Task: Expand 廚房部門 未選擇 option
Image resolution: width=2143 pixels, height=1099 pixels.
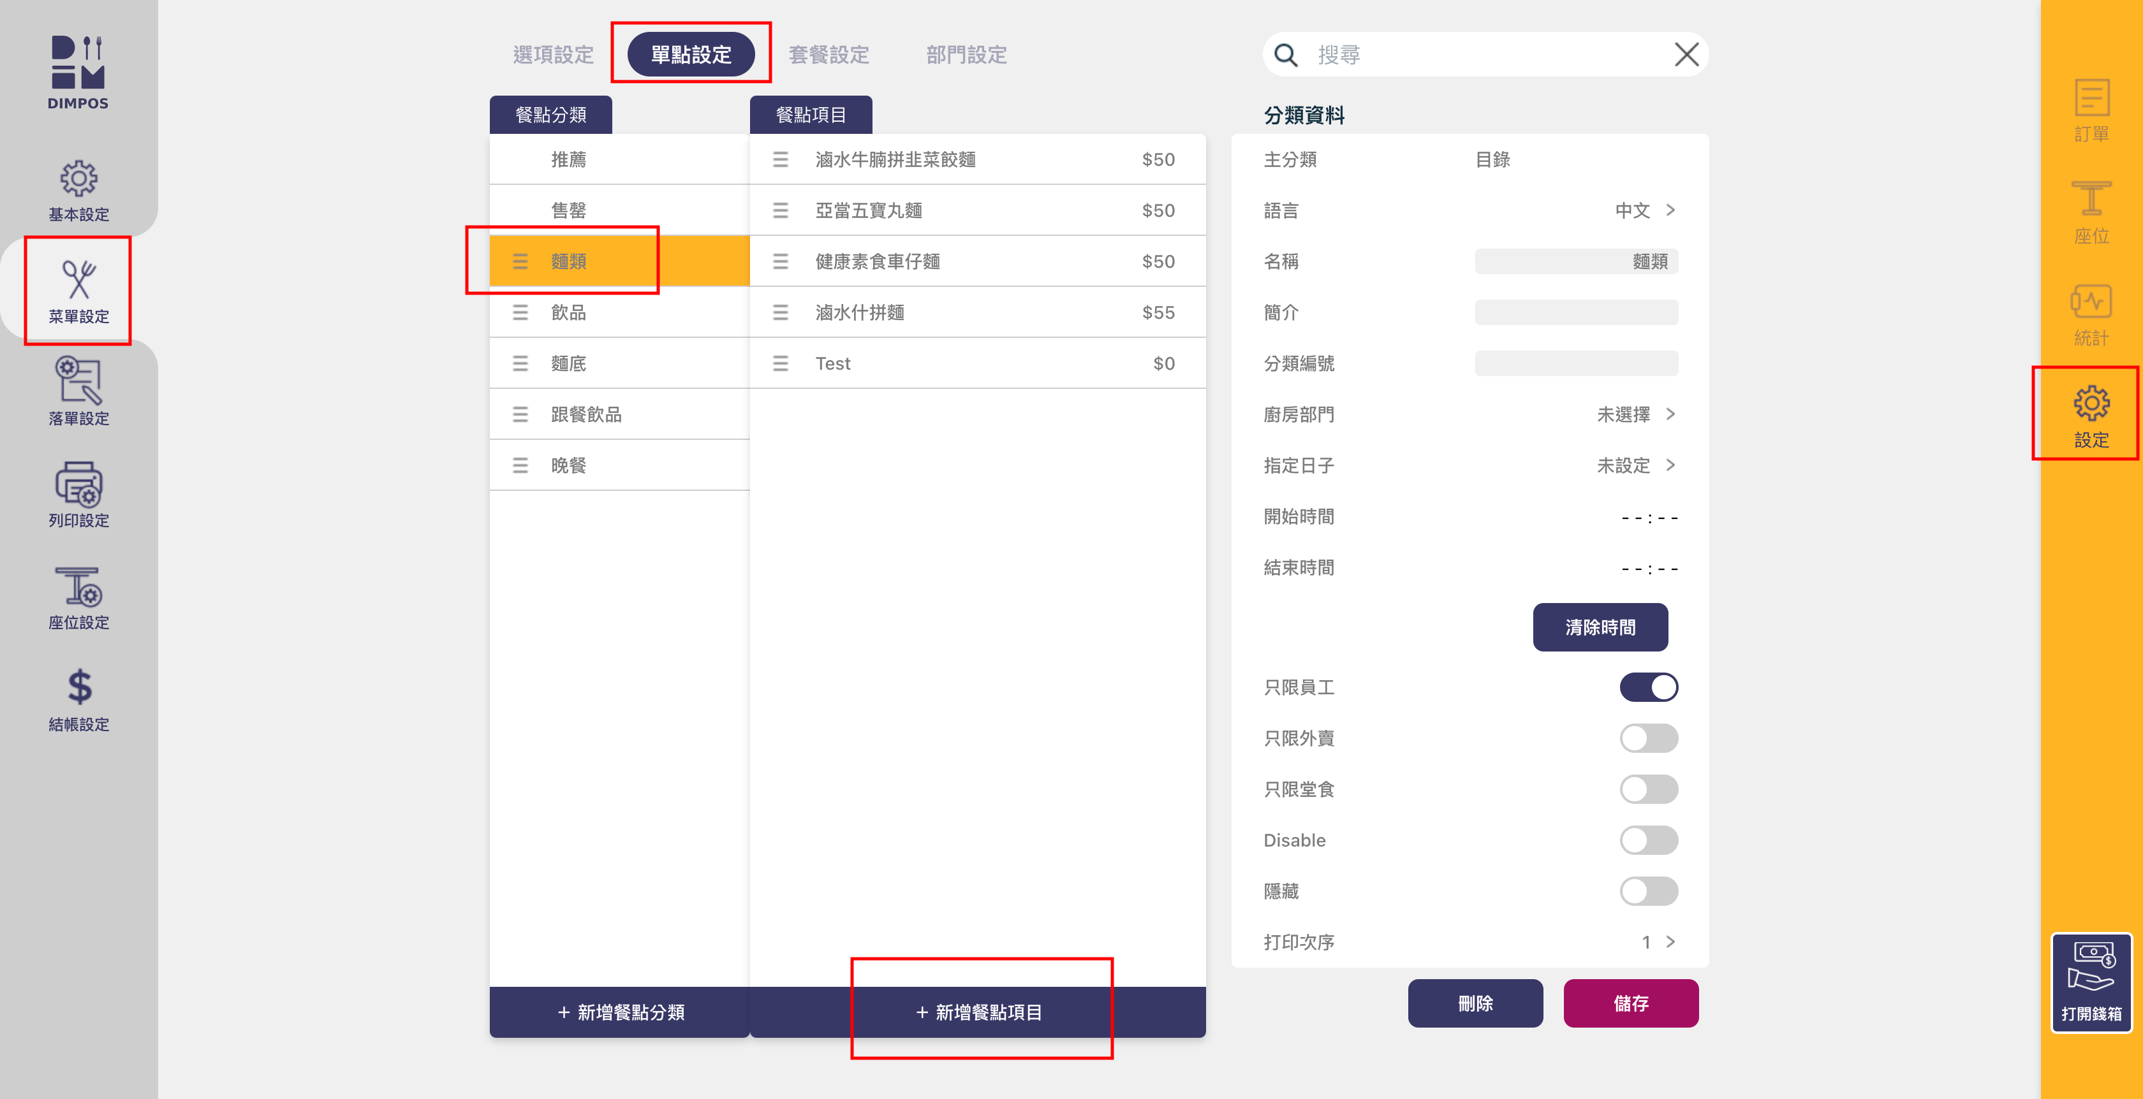Action: click(1635, 414)
